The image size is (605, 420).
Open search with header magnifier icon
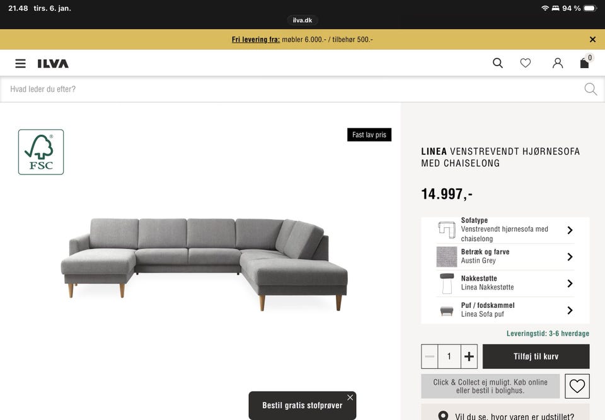(x=498, y=63)
